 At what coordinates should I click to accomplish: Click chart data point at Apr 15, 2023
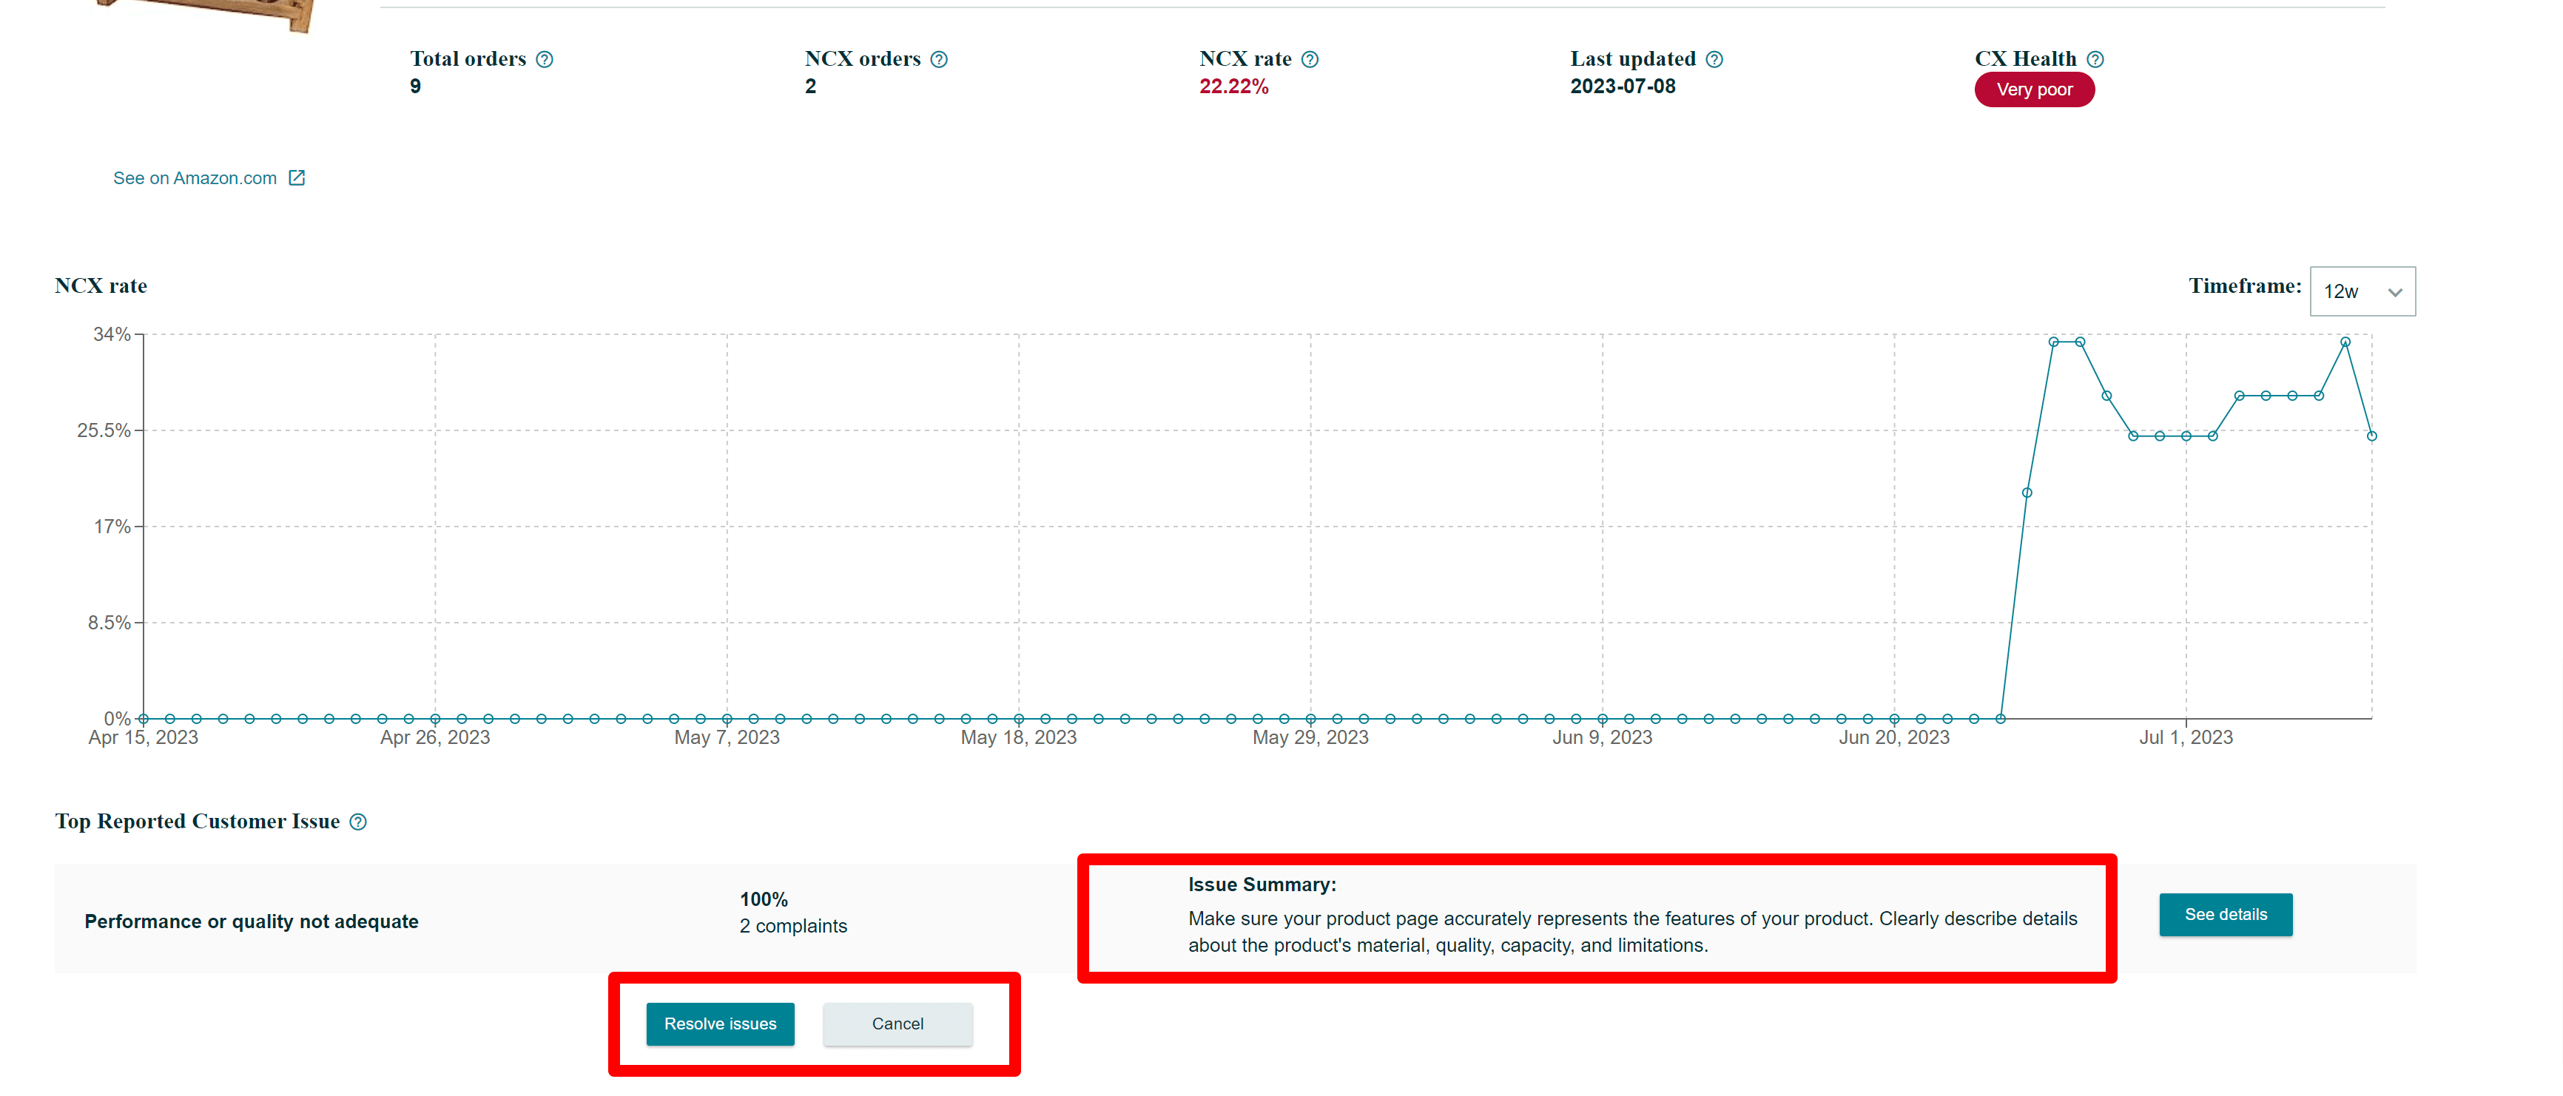(144, 718)
